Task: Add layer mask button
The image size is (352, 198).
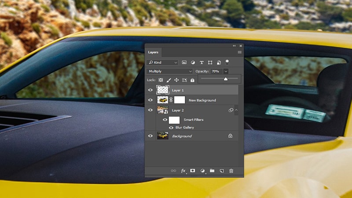Action: click(193, 171)
